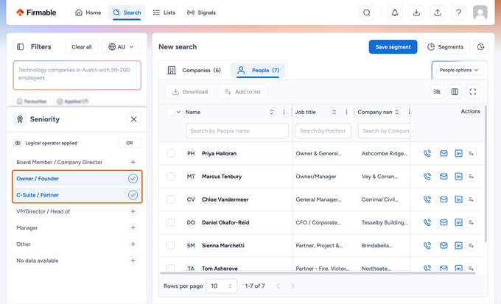Add Board Member / Company Director filter
This screenshot has height=304, width=501.
pyautogui.click(x=133, y=162)
